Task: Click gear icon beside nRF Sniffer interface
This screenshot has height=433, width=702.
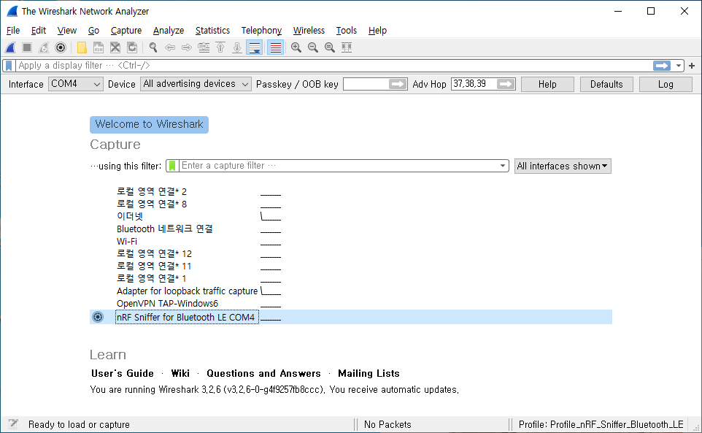Action: pos(98,318)
